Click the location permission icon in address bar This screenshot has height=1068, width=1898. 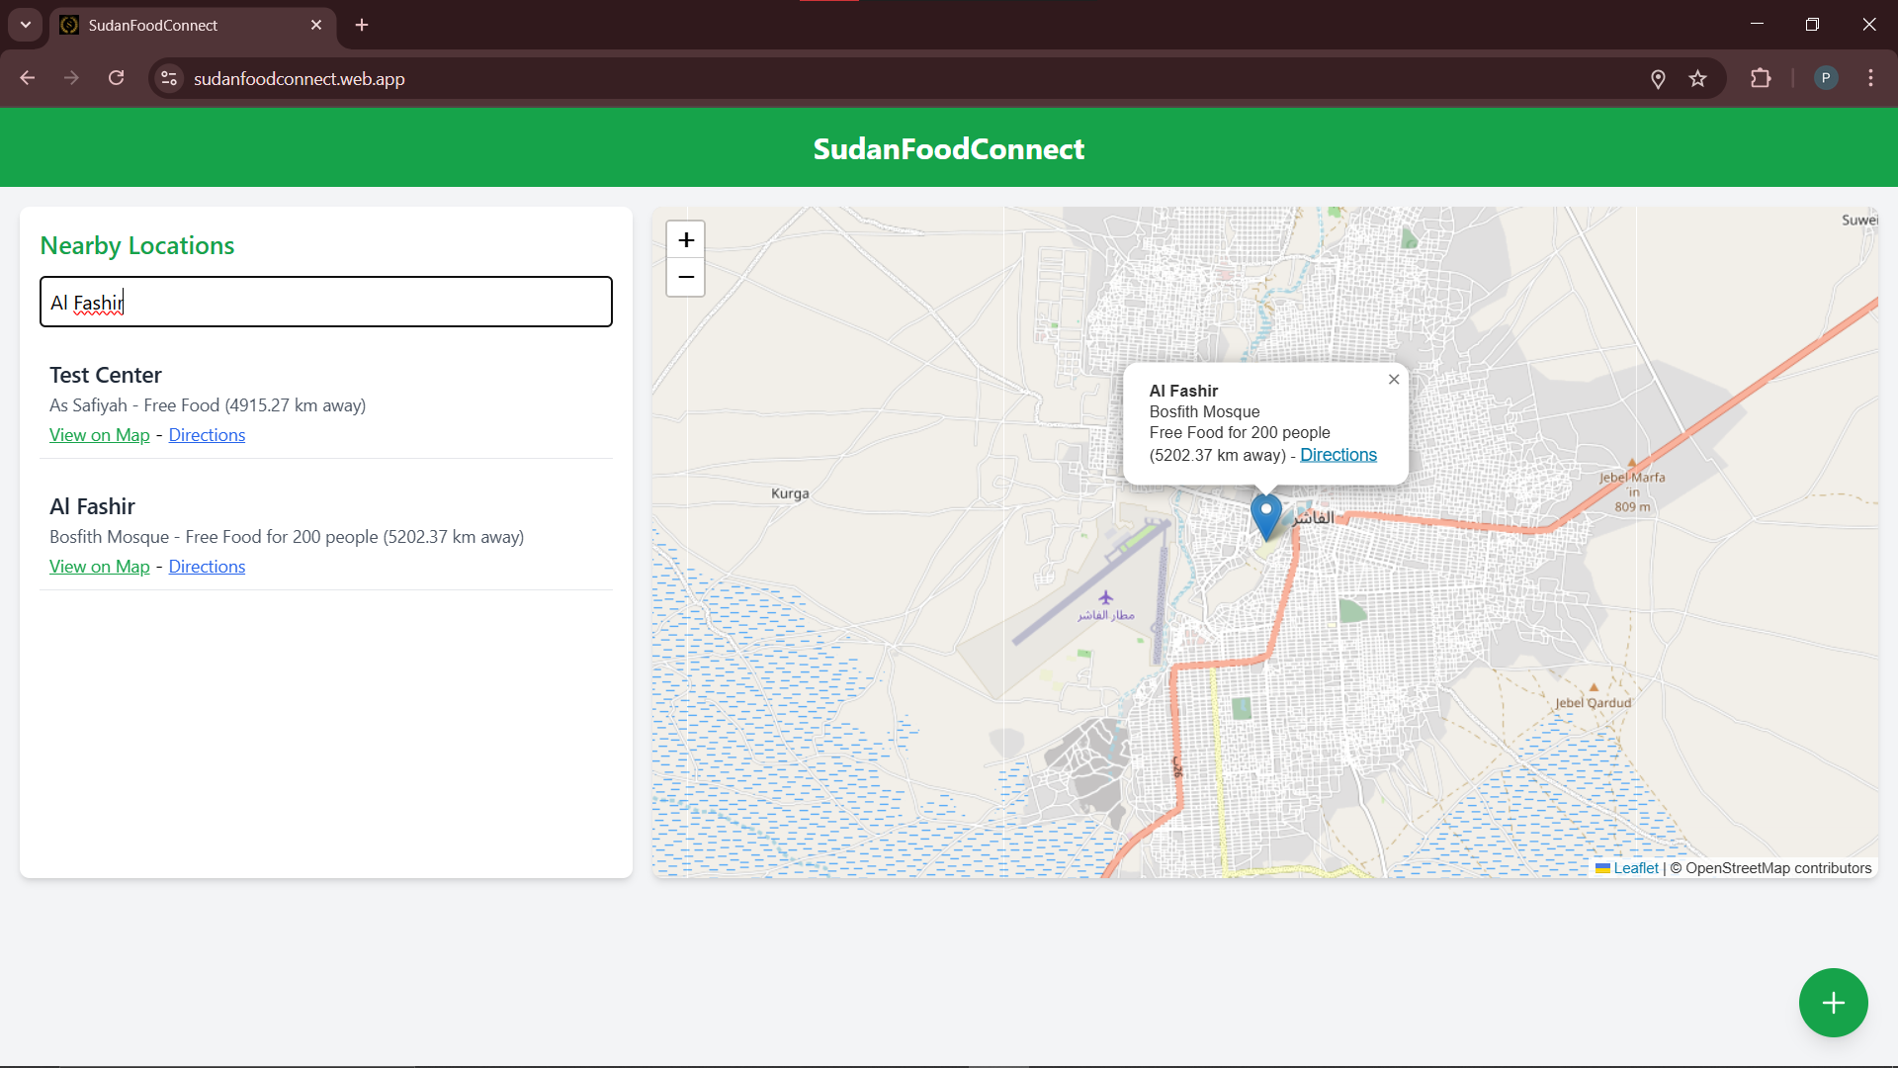coord(1658,79)
